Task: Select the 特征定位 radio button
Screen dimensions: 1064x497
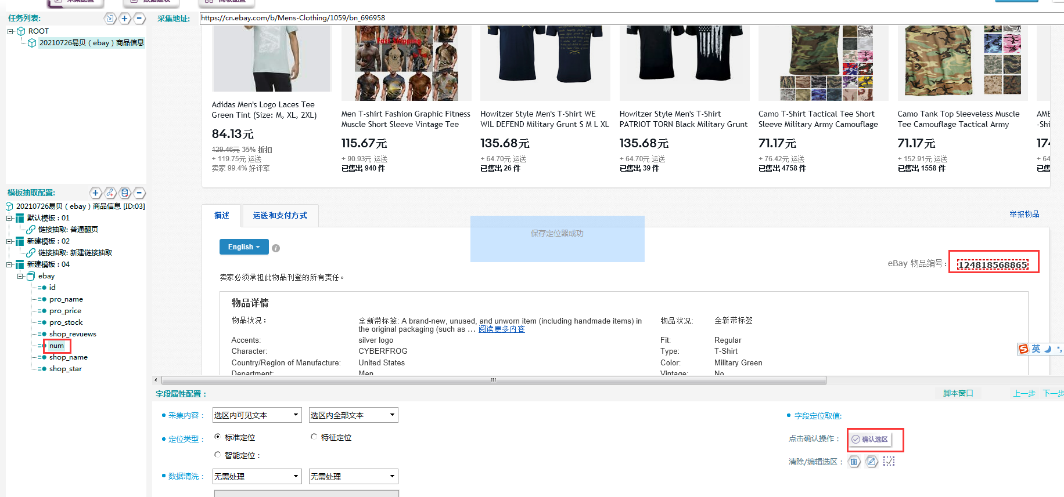Action: click(x=314, y=437)
